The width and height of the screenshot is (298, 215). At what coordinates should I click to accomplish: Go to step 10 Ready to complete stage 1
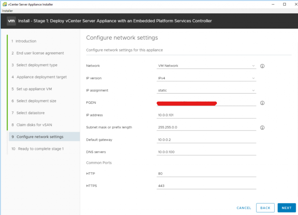tap(38, 149)
